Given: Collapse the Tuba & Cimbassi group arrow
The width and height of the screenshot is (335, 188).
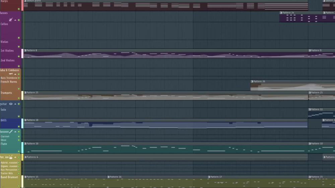Looking at the screenshot, I should pos(15,74).
